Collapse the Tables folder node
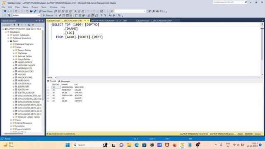 click(x=11, y=47)
